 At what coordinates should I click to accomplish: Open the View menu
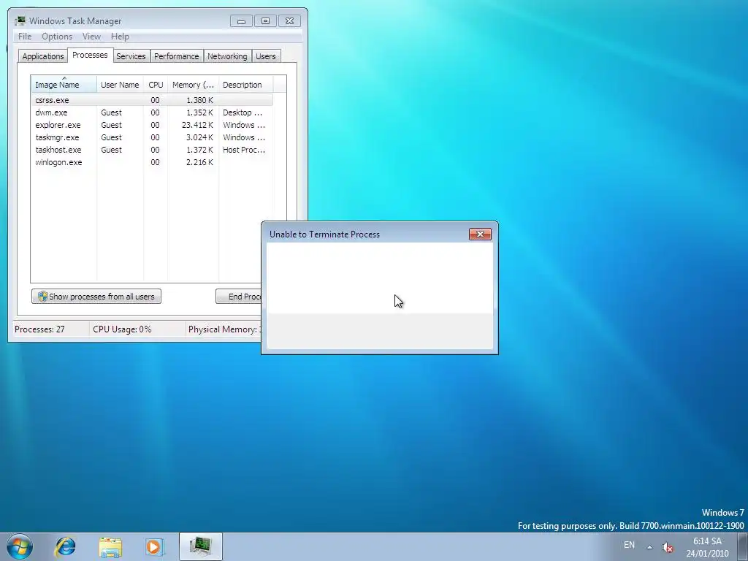[91, 37]
